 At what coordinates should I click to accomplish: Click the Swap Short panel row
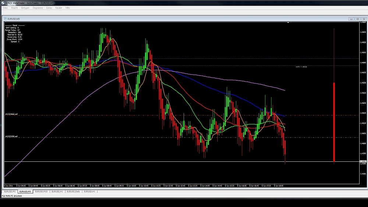click(x=14, y=39)
